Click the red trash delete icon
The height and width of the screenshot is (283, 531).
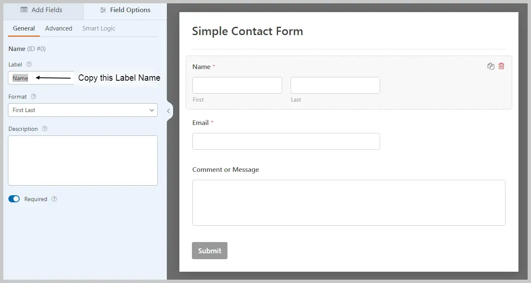pos(501,66)
